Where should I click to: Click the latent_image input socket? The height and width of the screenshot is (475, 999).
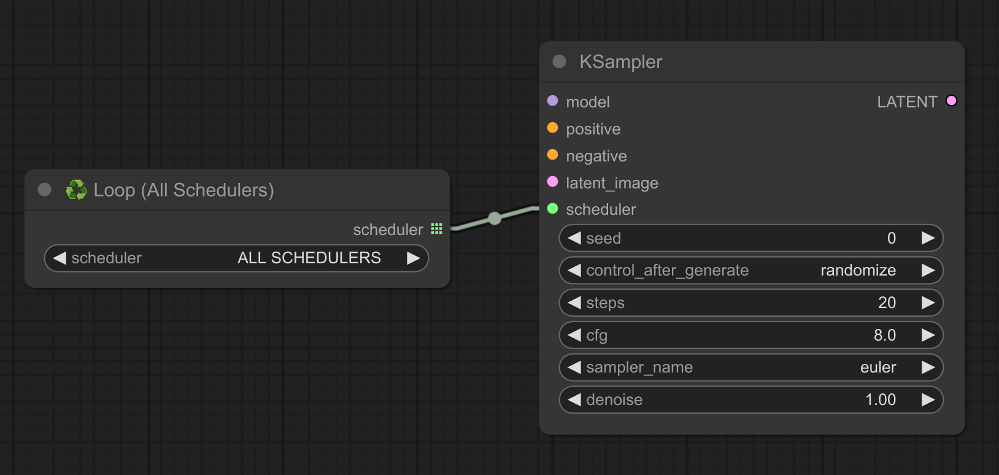(552, 182)
